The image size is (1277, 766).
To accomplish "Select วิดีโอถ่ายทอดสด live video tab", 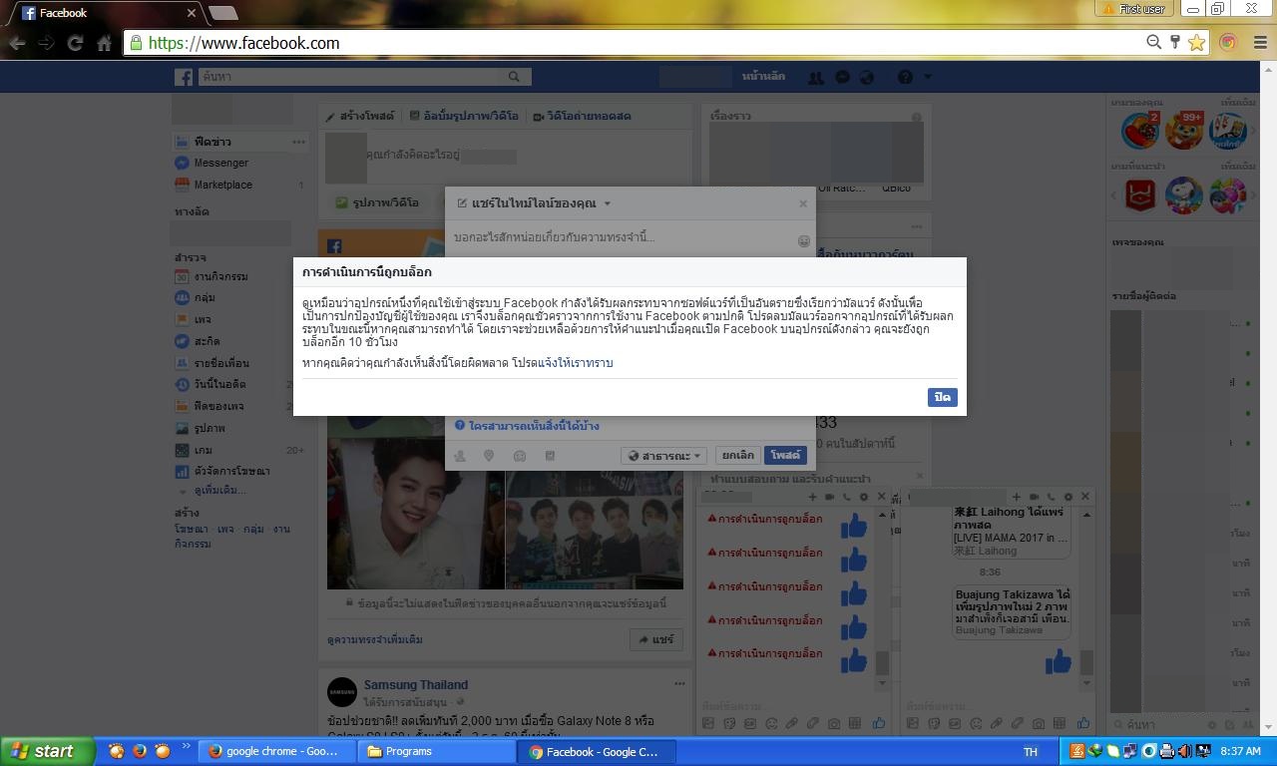I will click(582, 116).
